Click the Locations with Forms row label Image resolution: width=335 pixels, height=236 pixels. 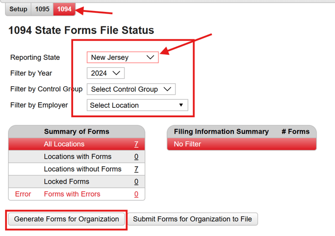77,157
